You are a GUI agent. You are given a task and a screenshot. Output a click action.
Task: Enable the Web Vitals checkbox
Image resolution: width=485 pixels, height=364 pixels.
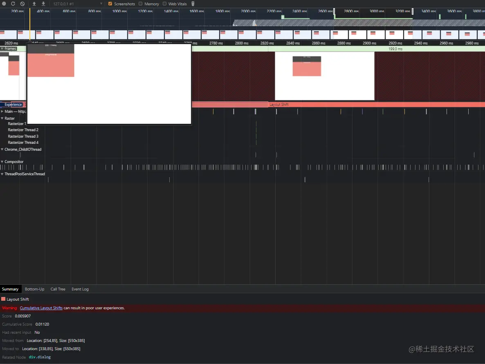164,4
